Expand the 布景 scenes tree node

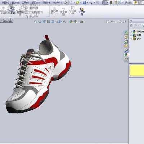coord(131,35)
